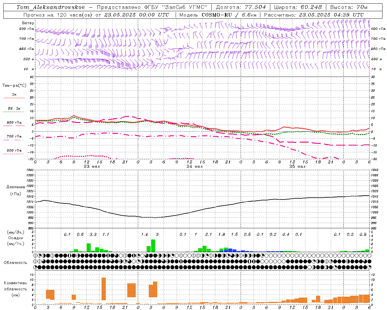Click the 0.6 precipitation total
Image resolution: width=387 pixels, height=310 pixels.
80,235
